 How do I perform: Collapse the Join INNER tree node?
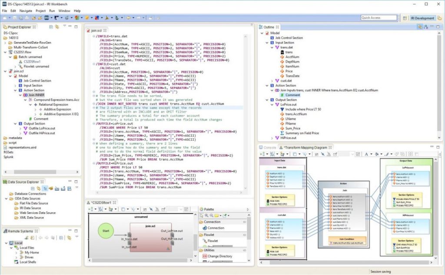20,95
